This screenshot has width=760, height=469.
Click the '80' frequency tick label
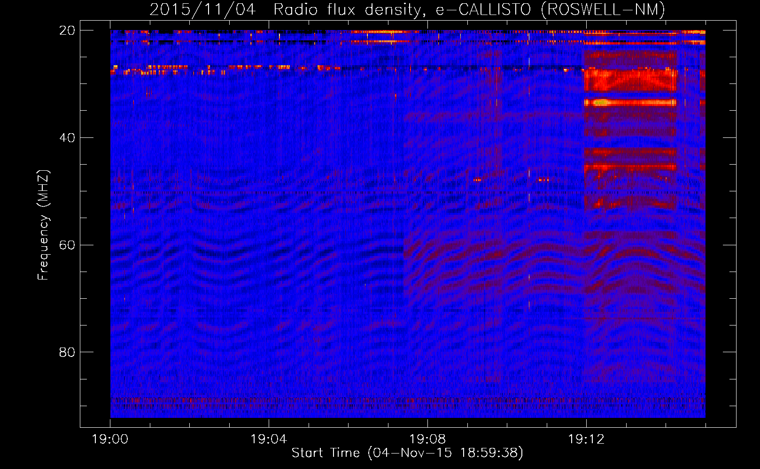coord(67,352)
